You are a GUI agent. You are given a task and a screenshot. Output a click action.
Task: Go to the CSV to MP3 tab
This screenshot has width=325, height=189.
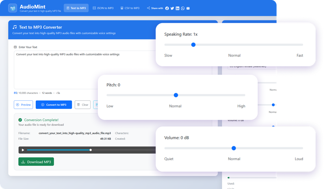click(x=130, y=8)
